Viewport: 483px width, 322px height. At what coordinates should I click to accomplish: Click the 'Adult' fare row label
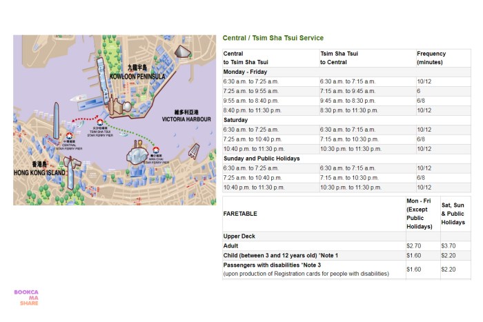[230, 245]
